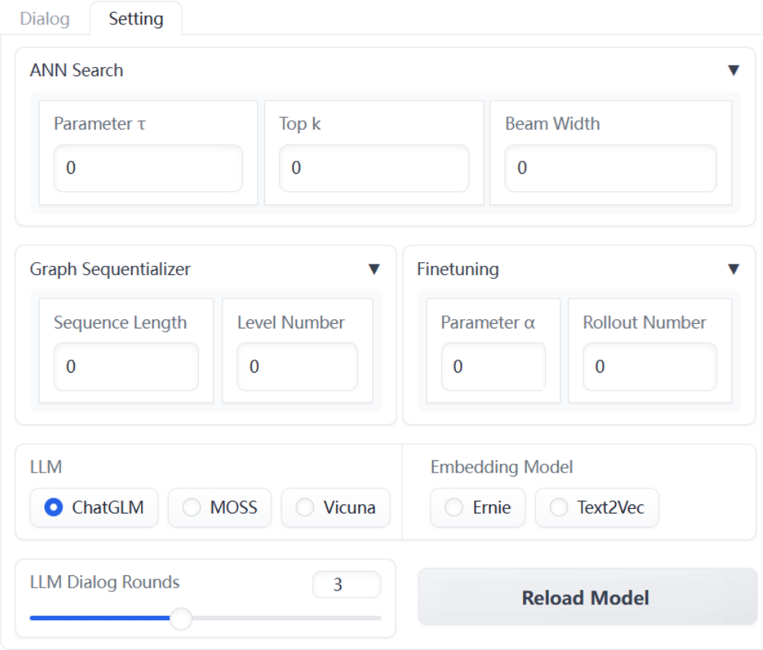The image size is (763, 650).
Task: Open the Setting tab
Action: tap(136, 18)
